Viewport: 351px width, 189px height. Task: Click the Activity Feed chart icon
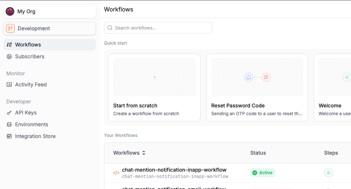(9, 85)
